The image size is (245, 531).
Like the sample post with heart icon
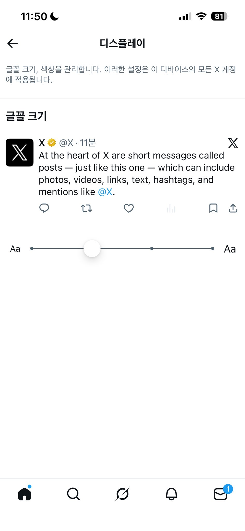click(x=129, y=208)
